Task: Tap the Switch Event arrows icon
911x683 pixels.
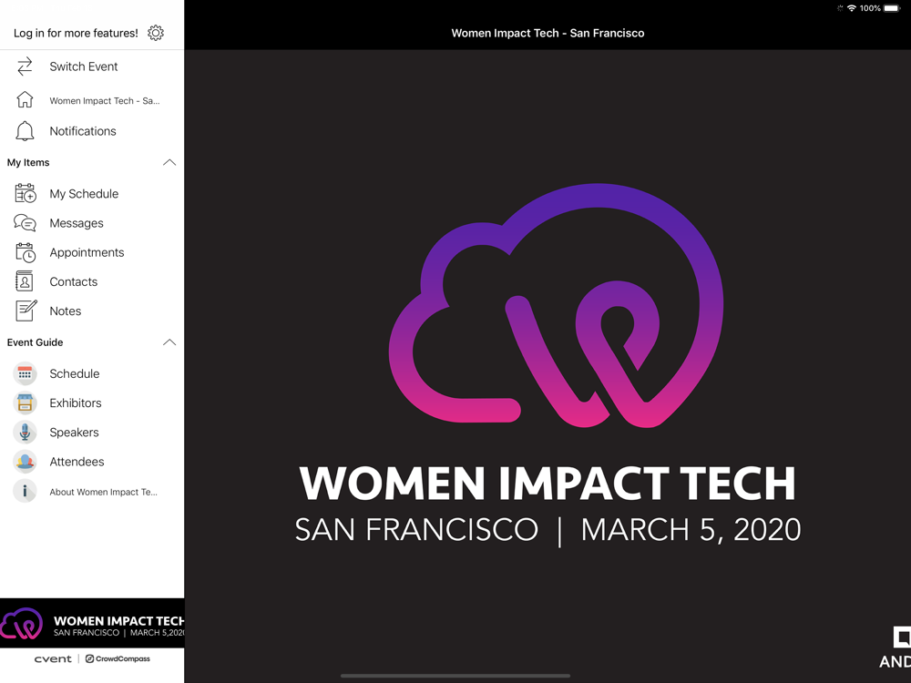Action: 25,66
